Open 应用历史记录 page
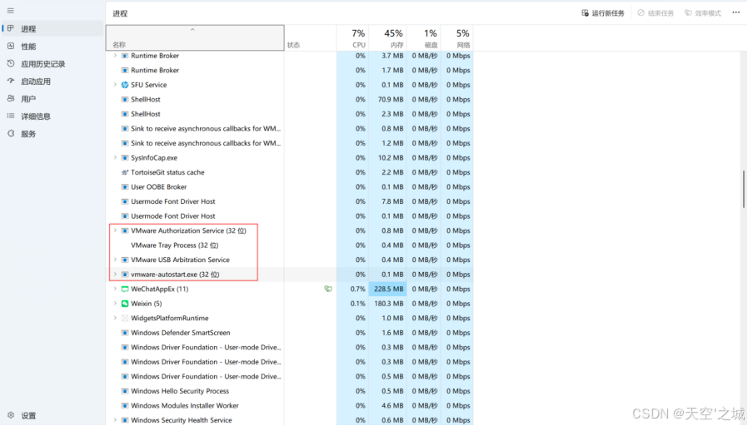This screenshot has width=748, height=426. click(52, 64)
